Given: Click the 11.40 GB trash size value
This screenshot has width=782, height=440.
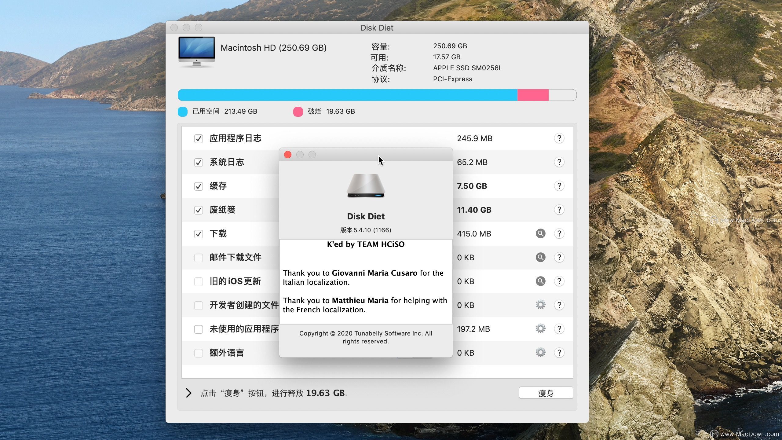Looking at the screenshot, I should point(474,210).
